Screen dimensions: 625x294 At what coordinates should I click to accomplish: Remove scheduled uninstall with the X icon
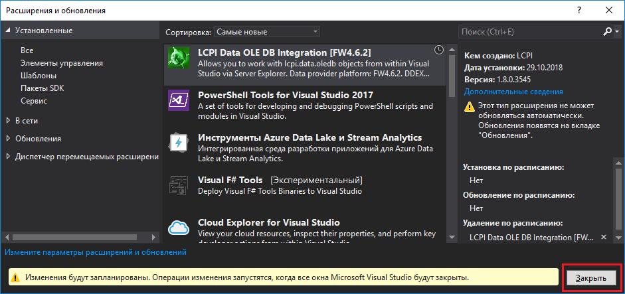[x=604, y=237]
